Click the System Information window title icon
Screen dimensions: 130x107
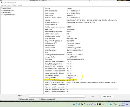2,2
